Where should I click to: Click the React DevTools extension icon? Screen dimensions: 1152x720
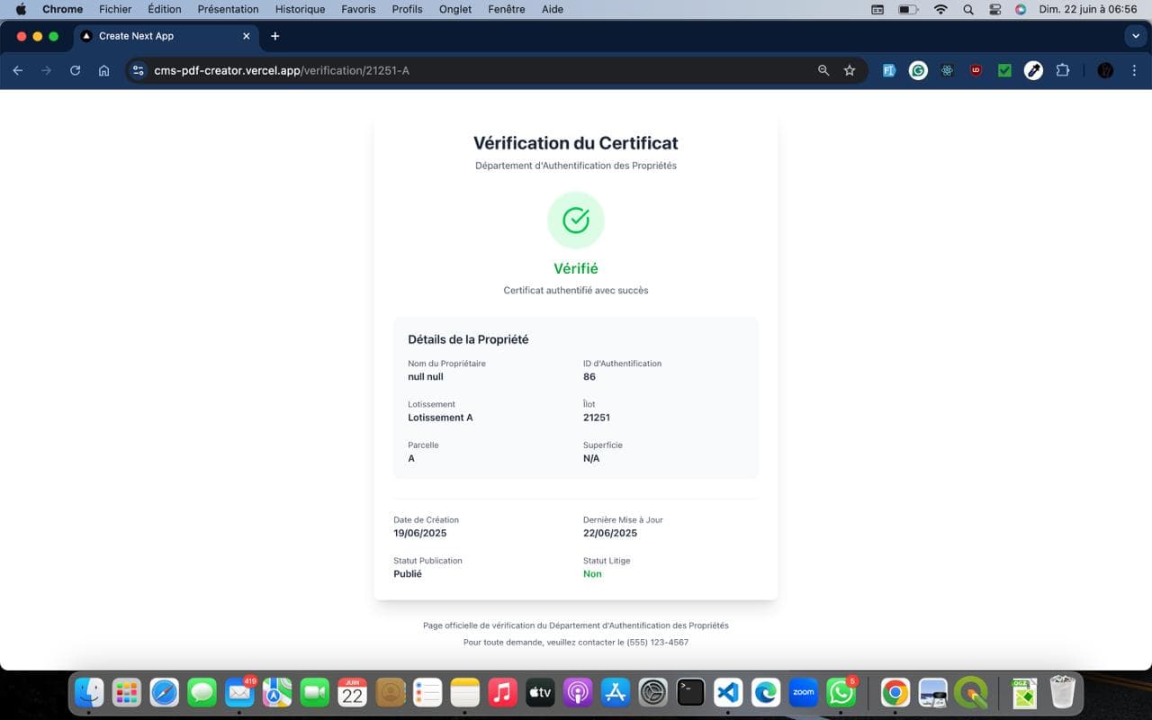point(947,70)
